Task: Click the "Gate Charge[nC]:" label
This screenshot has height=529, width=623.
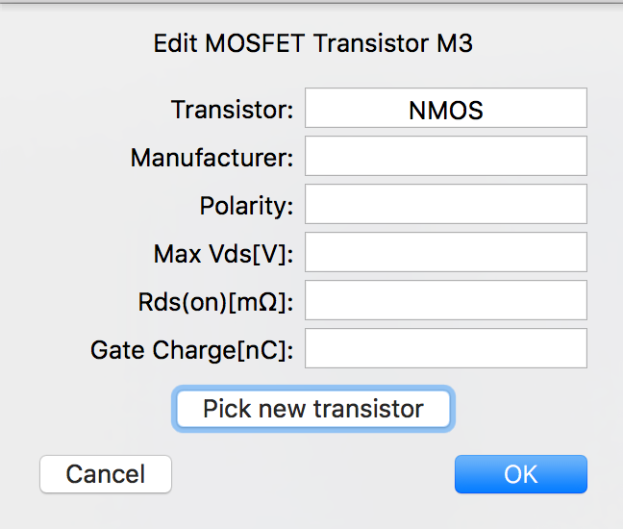Action: pyautogui.click(x=191, y=350)
